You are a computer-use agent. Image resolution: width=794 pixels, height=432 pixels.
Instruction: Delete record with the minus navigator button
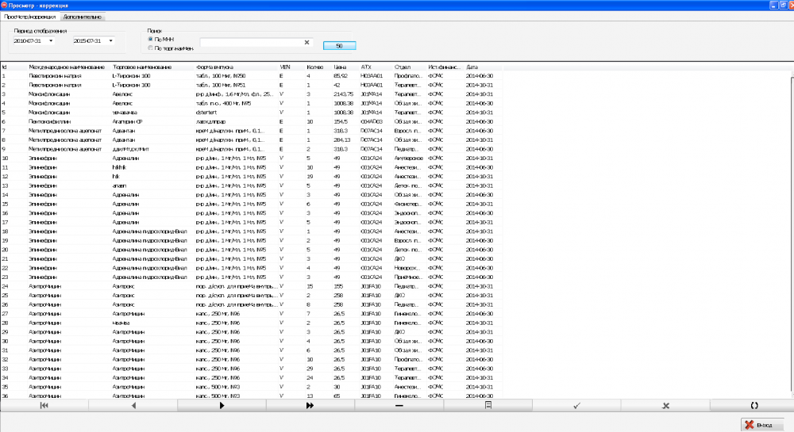click(x=399, y=405)
